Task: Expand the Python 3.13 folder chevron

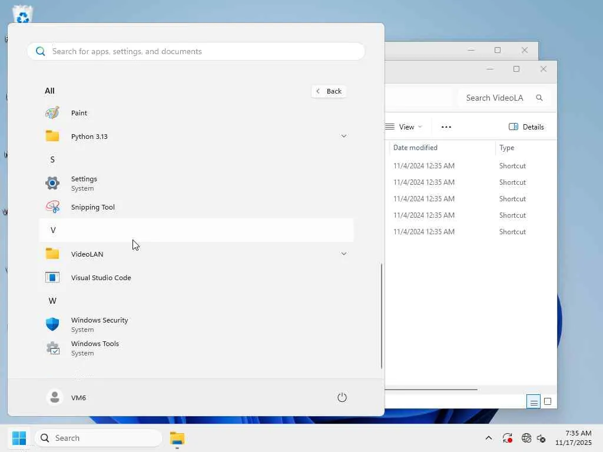Action: pyautogui.click(x=344, y=136)
